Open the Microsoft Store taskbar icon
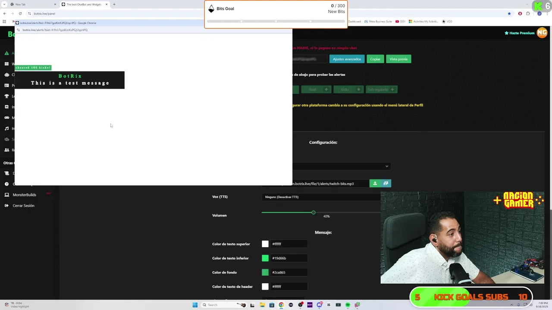The height and width of the screenshot is (310, 552). pyautogui.click(x=272, y=305)
